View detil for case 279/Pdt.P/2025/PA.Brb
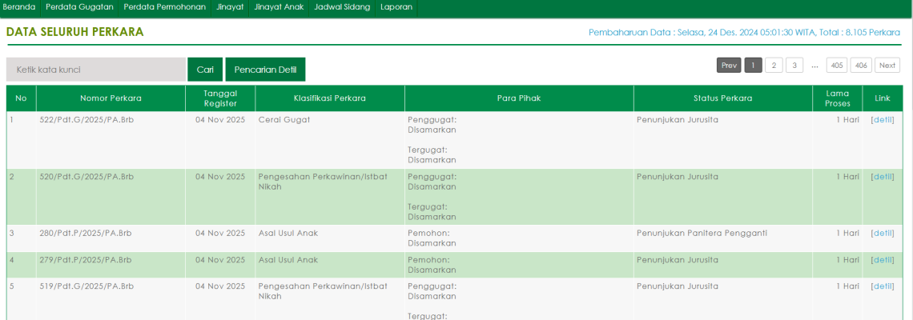This screenshot has height=320, width=913. click(x=882, y=260)
